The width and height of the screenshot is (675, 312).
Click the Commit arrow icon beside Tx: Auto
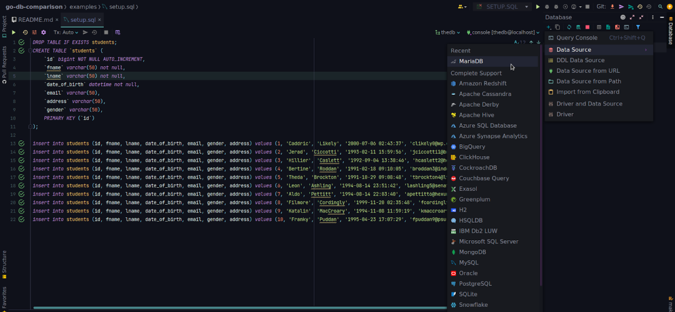coord(85,32)
